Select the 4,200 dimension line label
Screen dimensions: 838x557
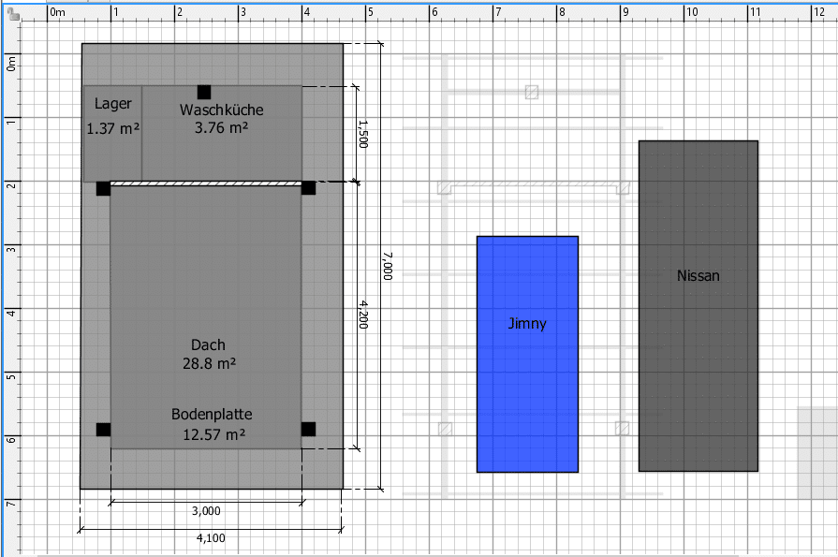coord(363,315)
